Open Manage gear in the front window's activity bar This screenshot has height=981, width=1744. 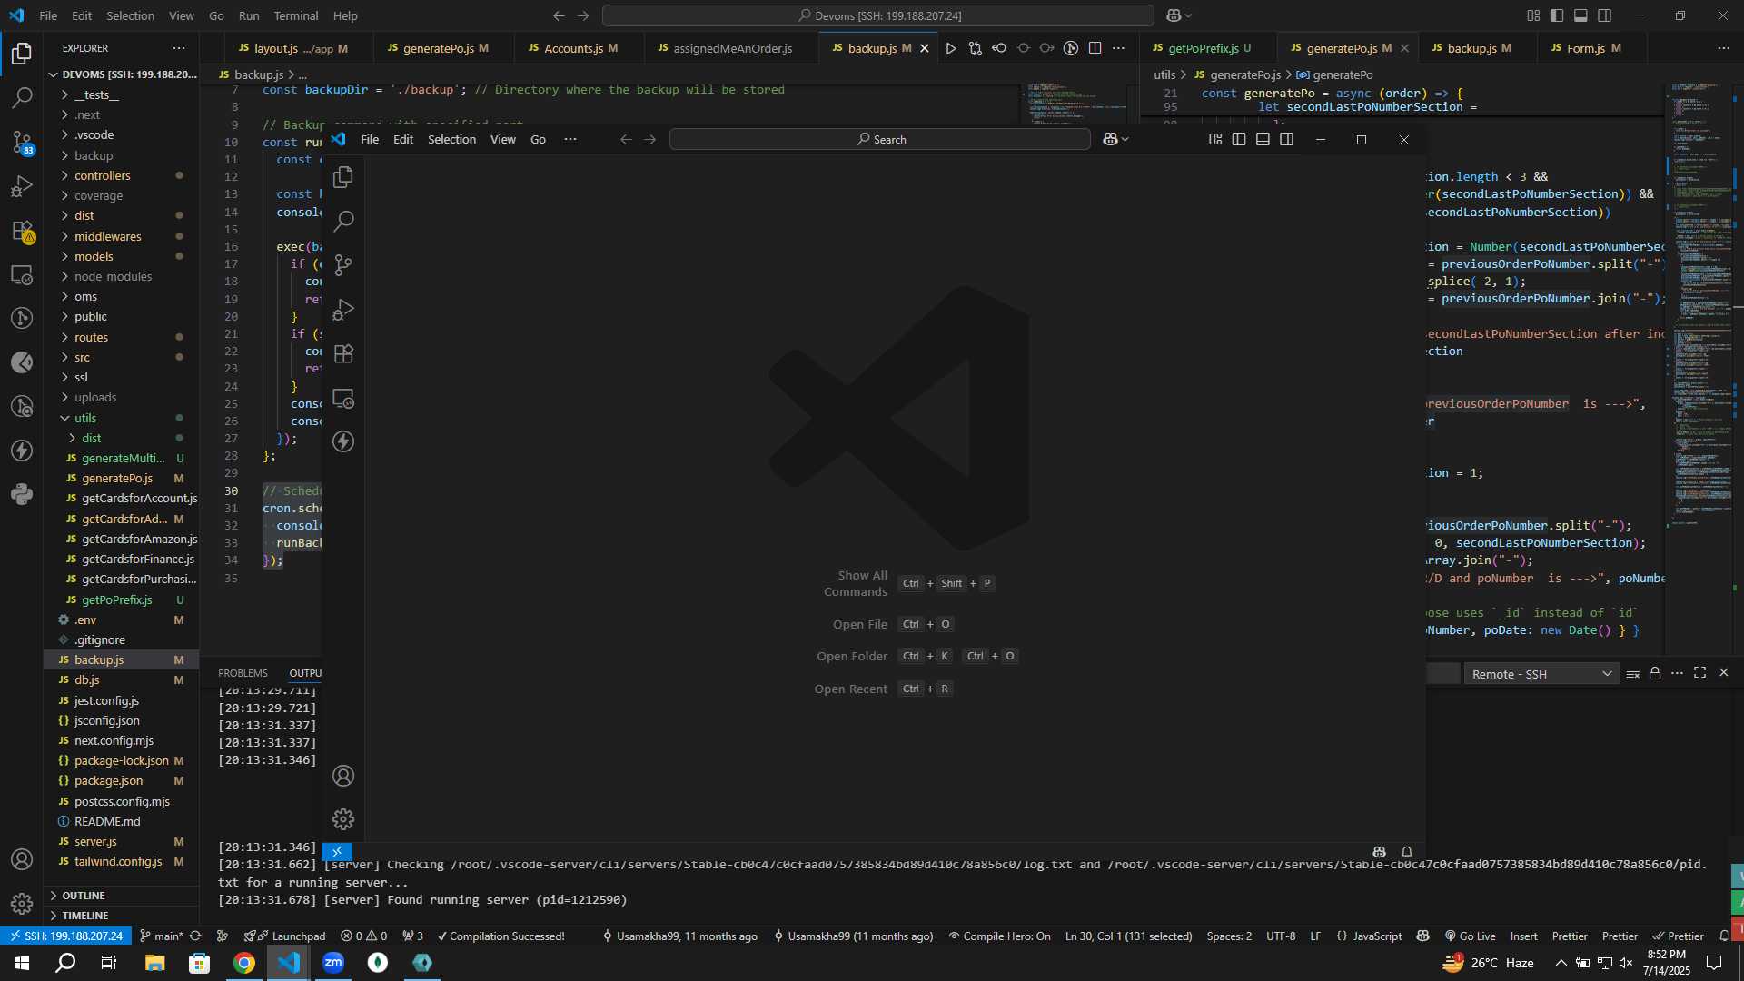(x=343, y=819)
